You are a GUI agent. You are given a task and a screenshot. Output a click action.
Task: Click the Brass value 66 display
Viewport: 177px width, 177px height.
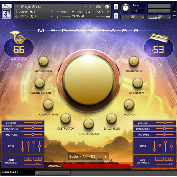pyautogui.click(x=19, y=50)
